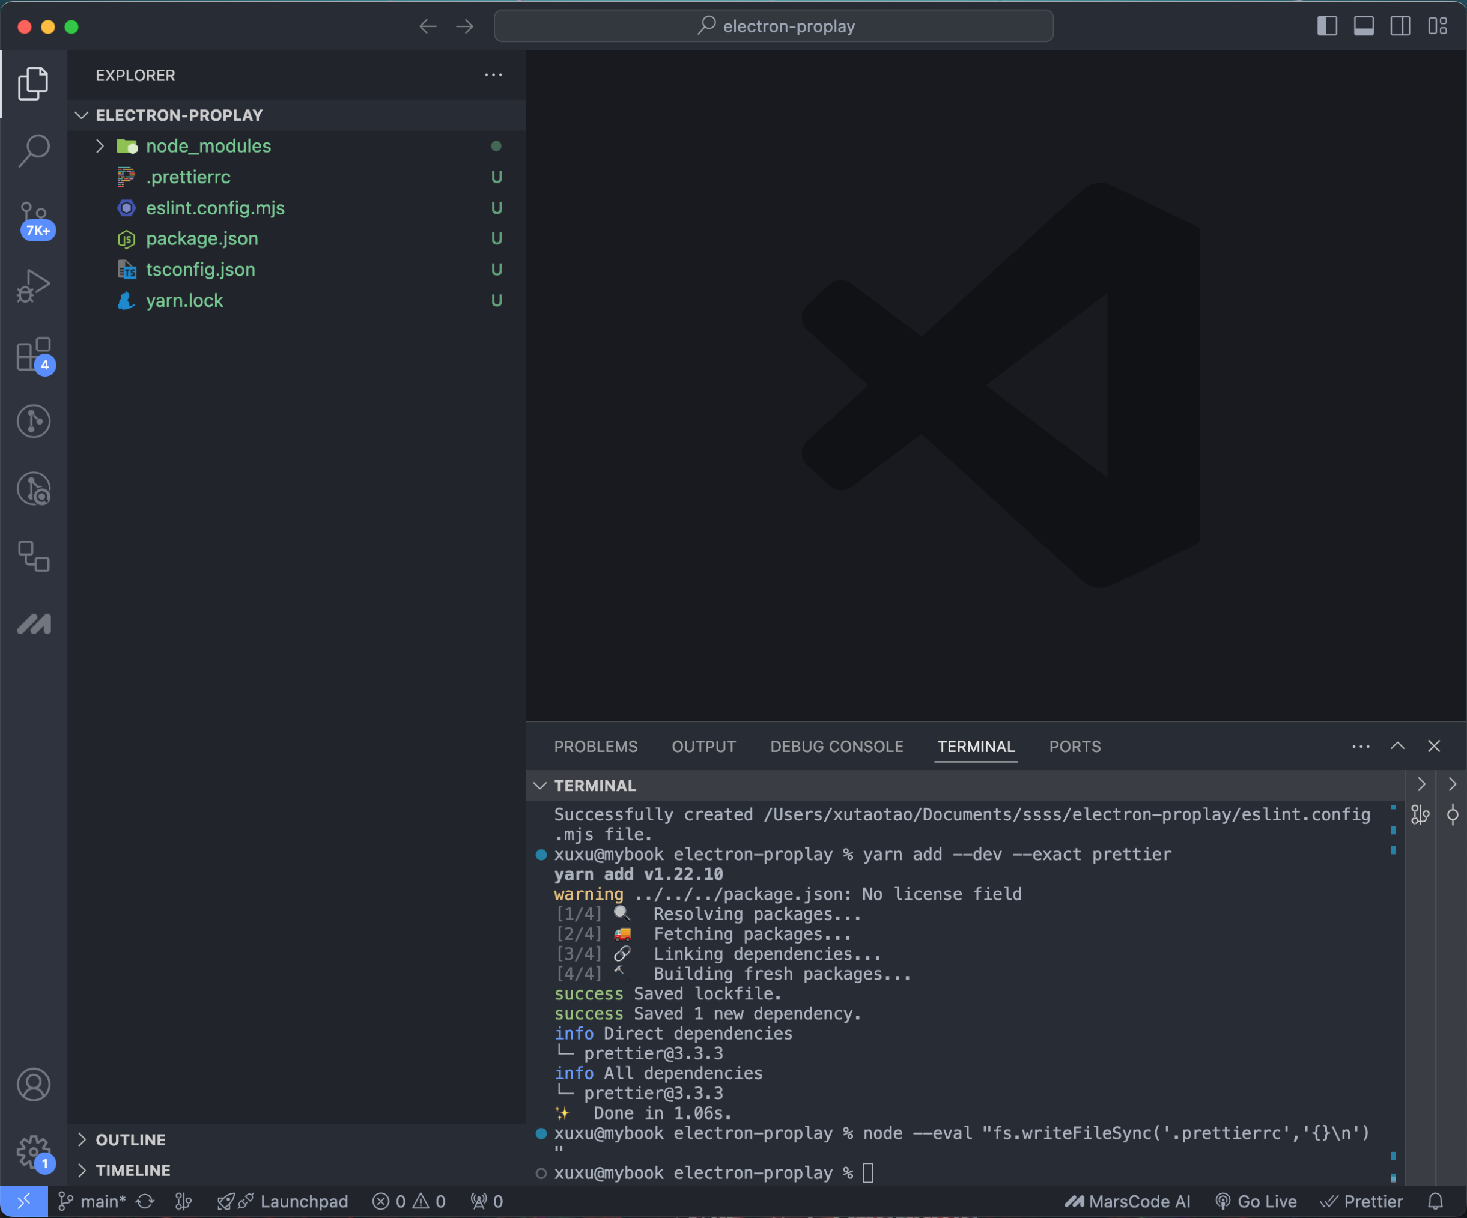This screenshot has width=1467, height=1218.
Task: Open Launchpad from the status bar
Action: [x=283, y=1201]
